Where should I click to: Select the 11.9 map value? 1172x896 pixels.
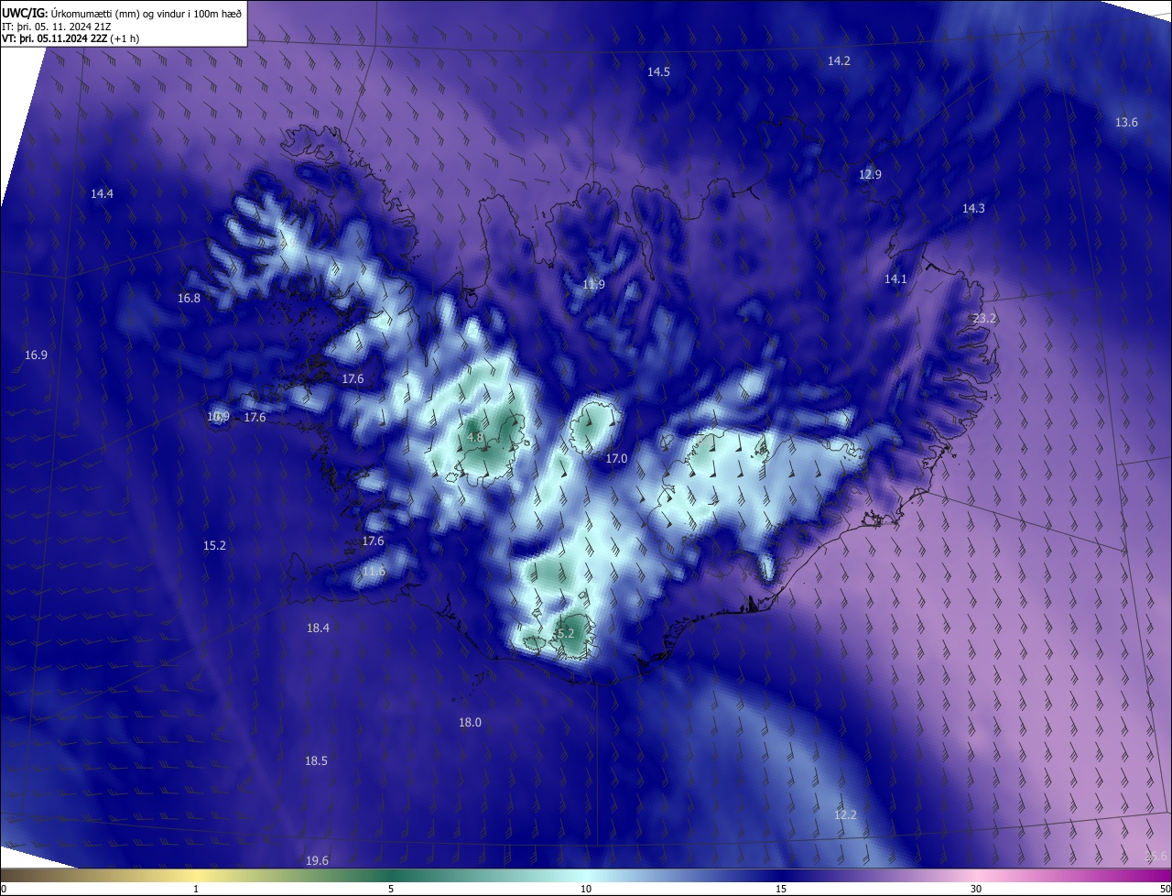(593, 284)
